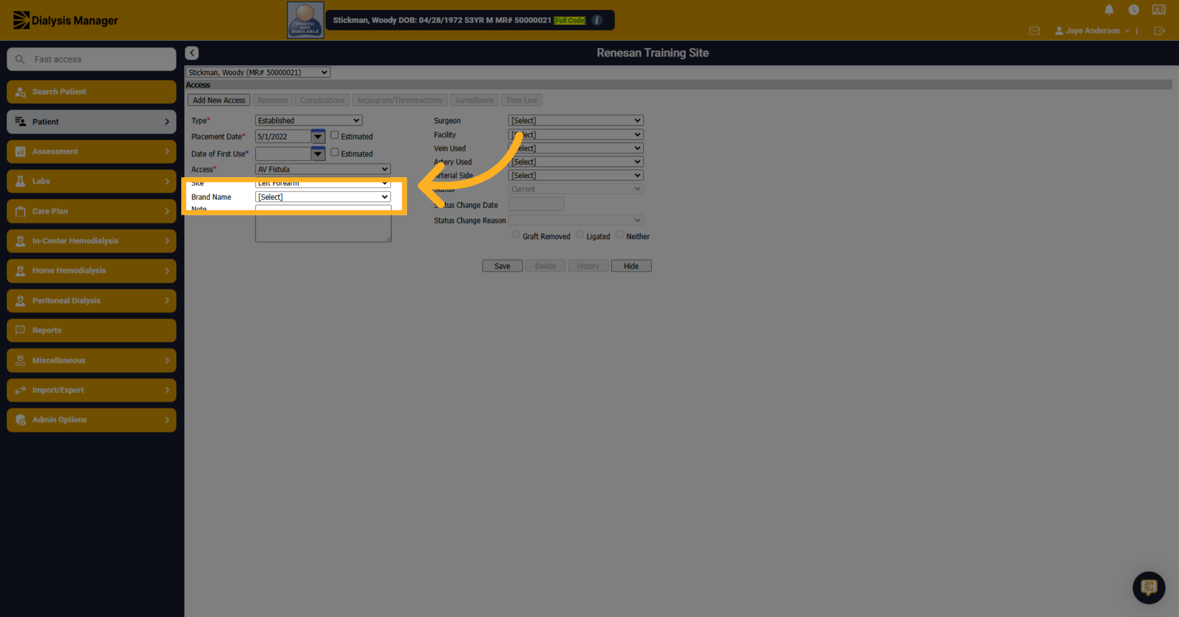Screen dimensions: 1179x617
Task: Click the History button
Action: click(x=588, y=266)
